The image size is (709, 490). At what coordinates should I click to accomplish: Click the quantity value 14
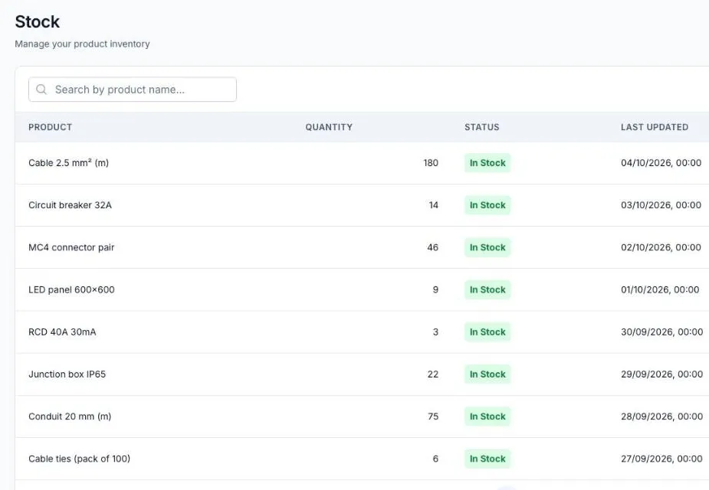434,205
